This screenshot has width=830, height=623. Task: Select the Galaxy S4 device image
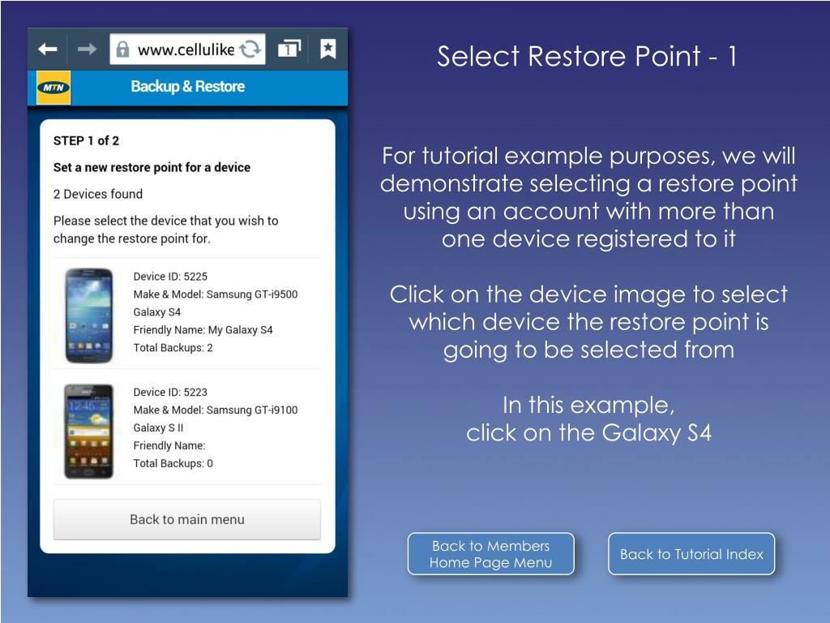[88, 316]
